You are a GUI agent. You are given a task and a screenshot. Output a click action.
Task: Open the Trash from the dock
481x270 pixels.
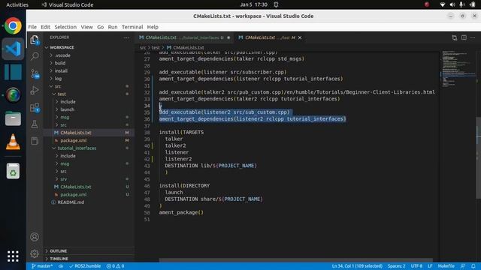pos(13,171)
